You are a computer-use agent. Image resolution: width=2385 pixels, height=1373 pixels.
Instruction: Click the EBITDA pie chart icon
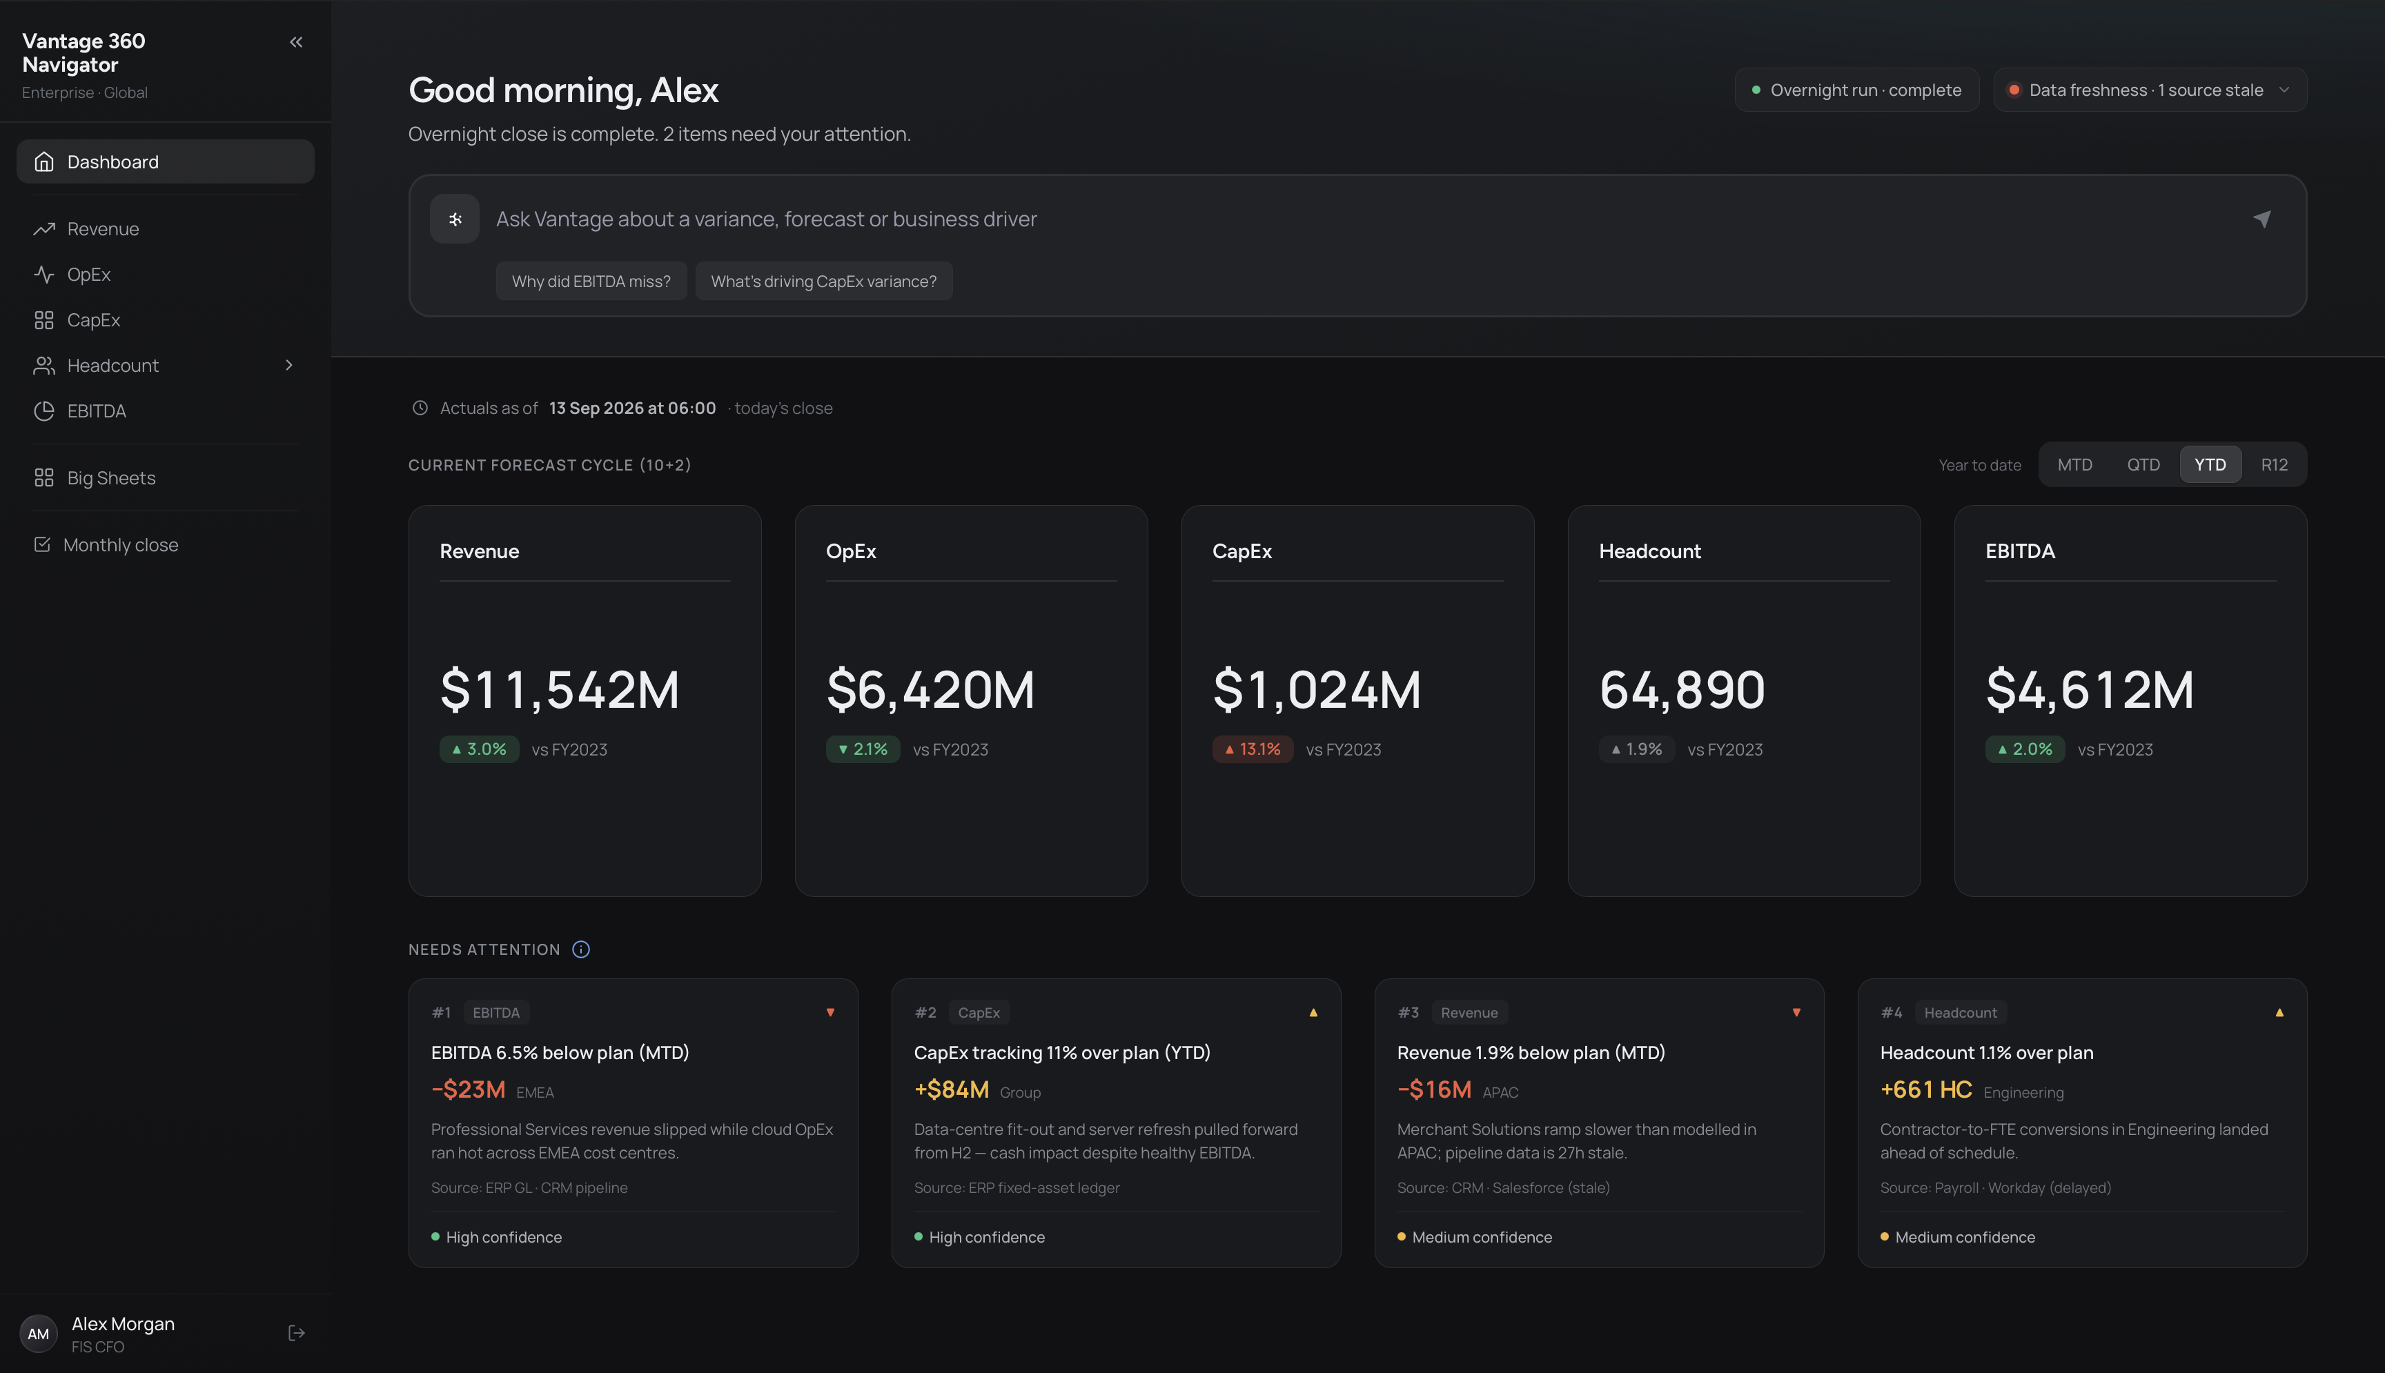click(x=43, y=411)
